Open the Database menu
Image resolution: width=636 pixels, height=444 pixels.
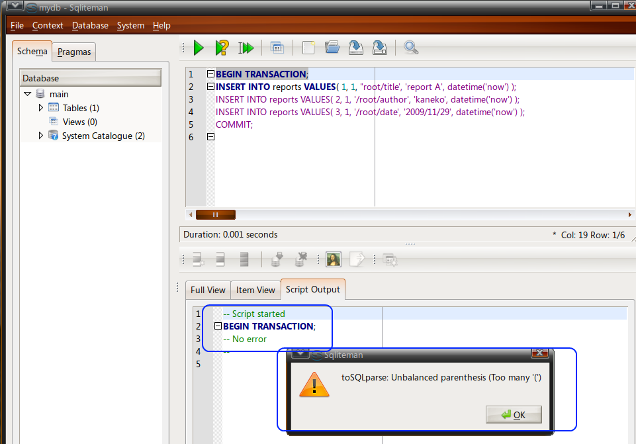[90, 26]
